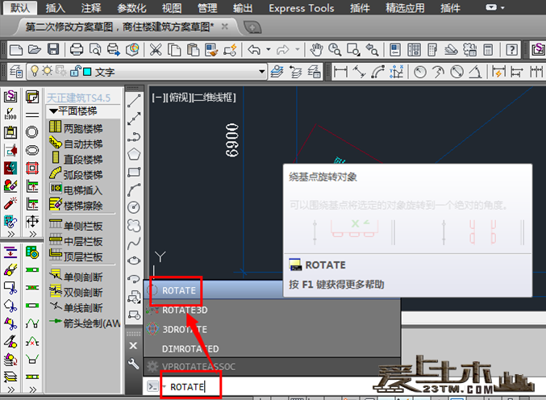
Task: Select 双侧剖断 in Tianzheng menu
Action: coord(76,291)
